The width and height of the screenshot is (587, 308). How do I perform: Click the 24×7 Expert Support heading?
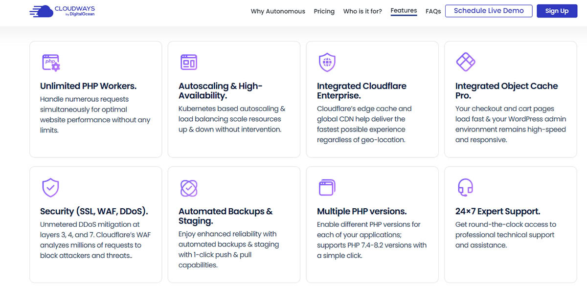(498, 212)
